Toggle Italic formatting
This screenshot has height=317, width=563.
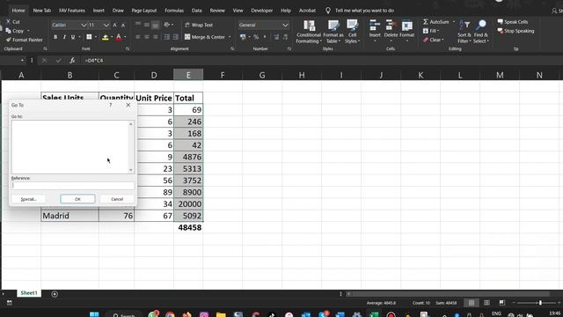point(64,37)
